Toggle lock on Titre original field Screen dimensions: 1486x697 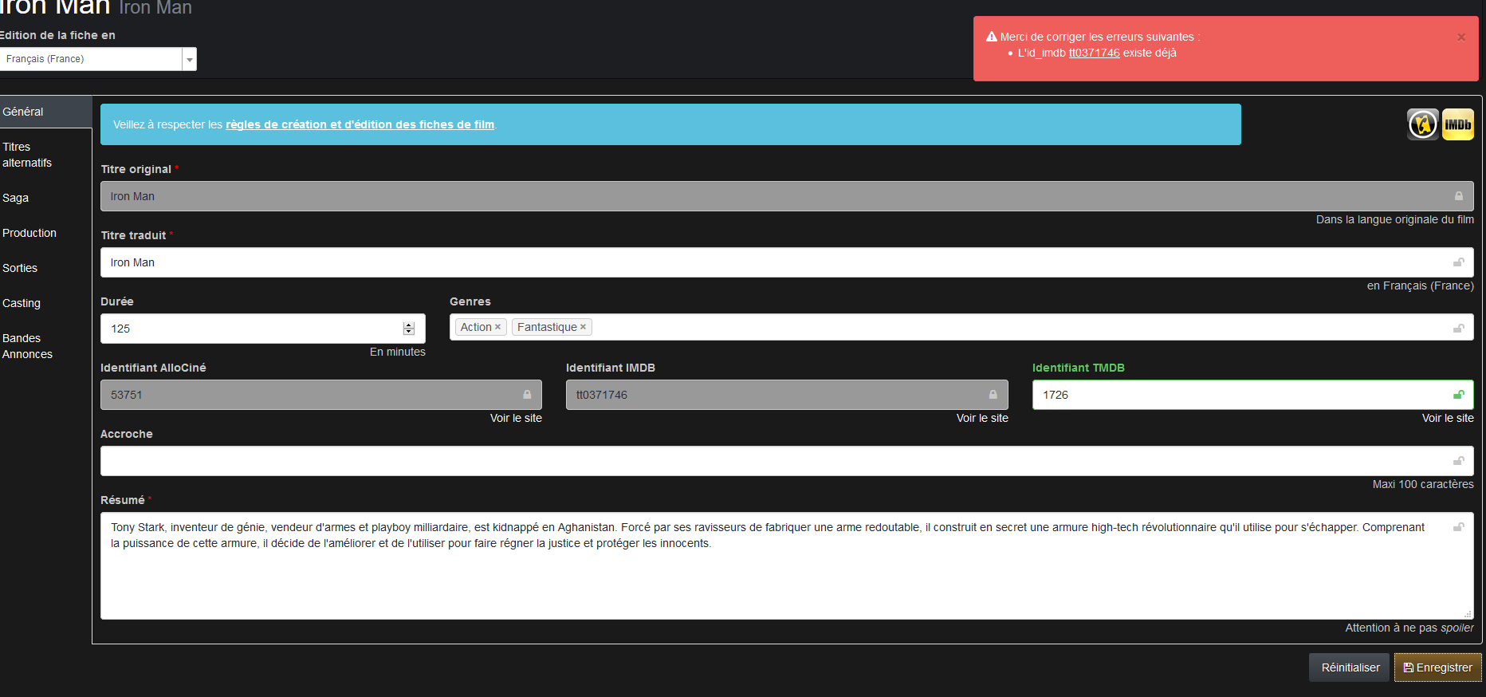tap(1458, 196)
